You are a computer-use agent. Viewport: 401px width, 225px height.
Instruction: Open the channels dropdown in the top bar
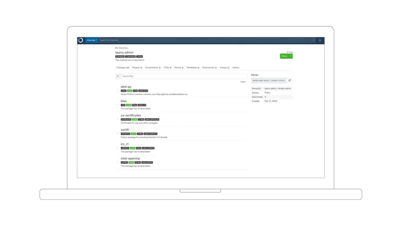tap(92, 40)
